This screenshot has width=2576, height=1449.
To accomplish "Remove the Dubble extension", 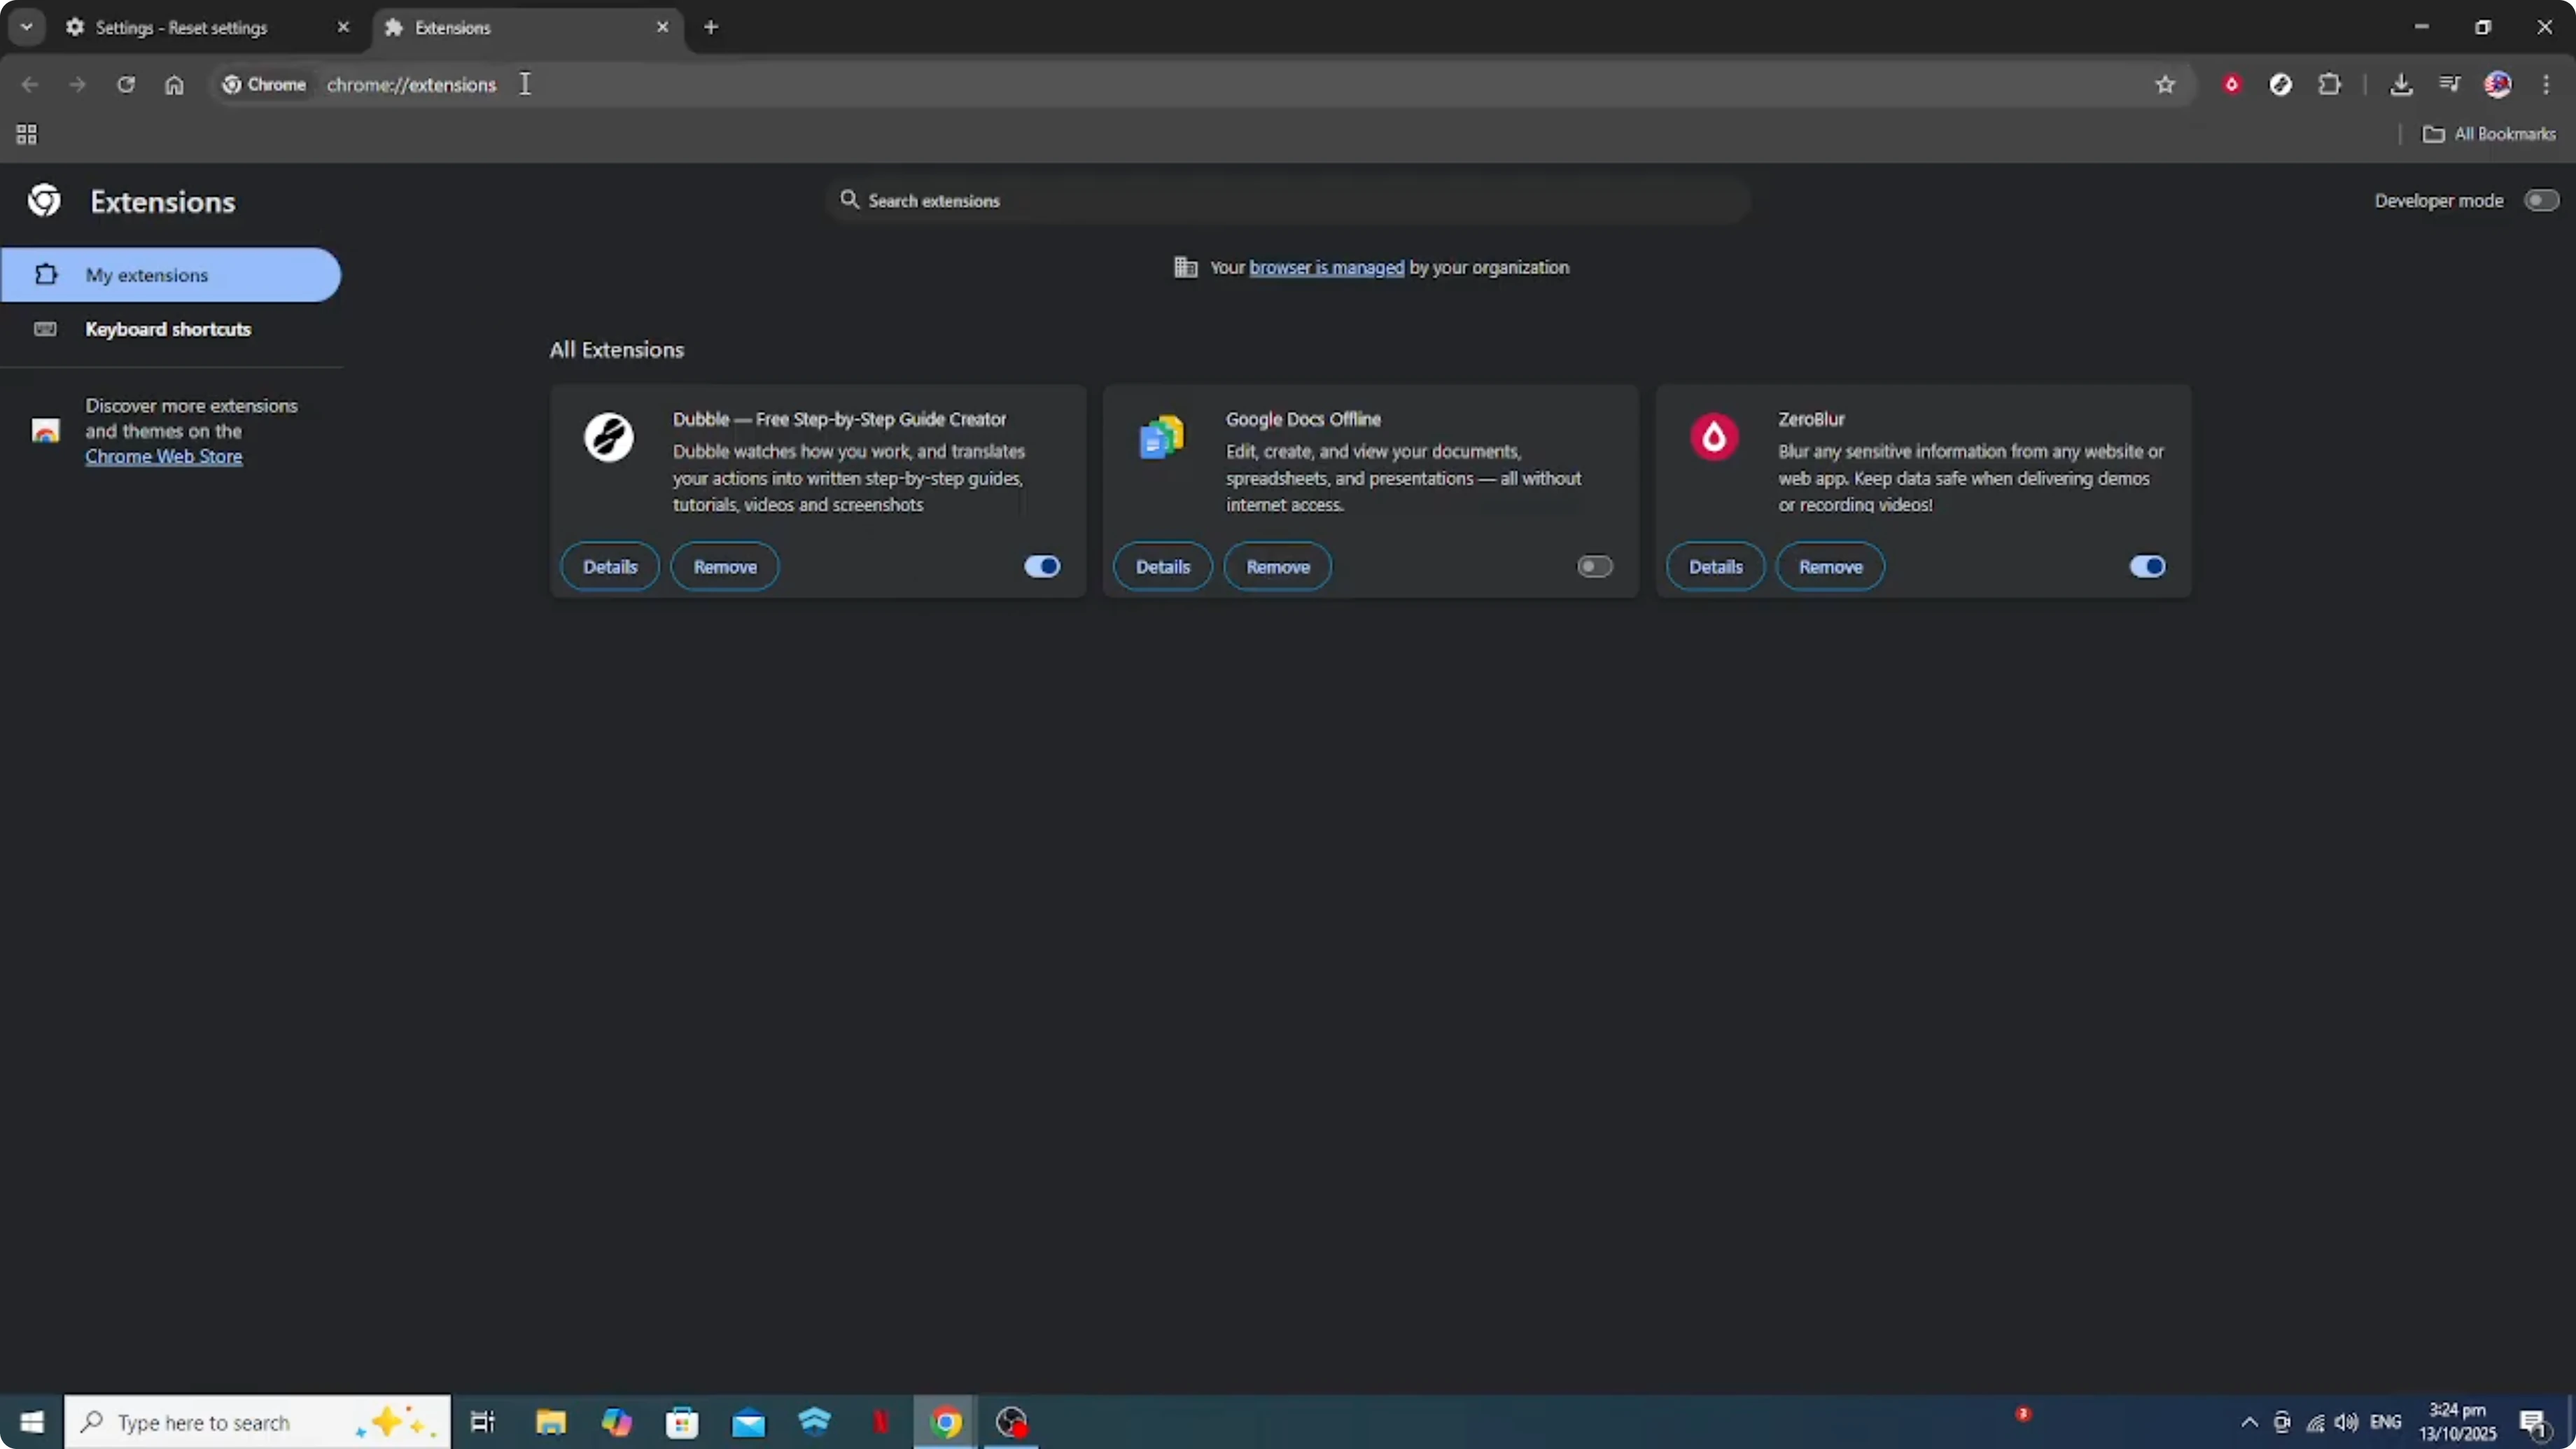I will (725, 567).
